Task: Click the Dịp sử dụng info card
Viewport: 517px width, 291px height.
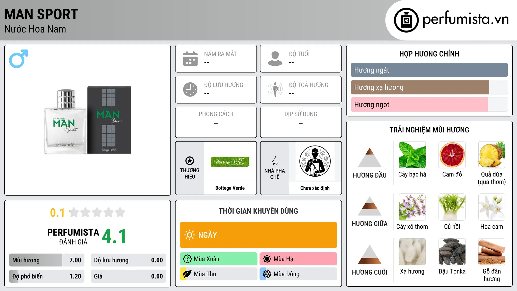Action: coord(301,122)
